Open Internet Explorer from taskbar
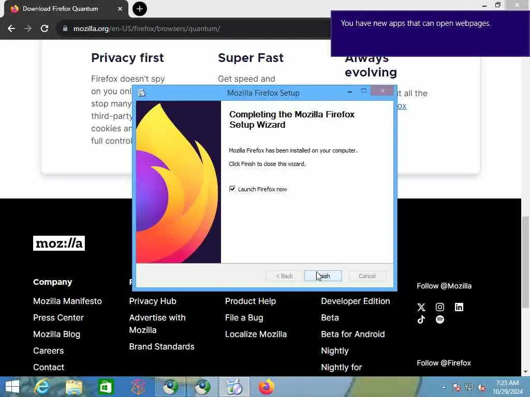 click(42, 387)
